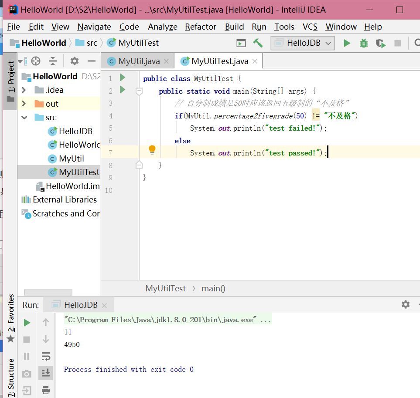
Task: Select the HelloWorld.iml file
Action: [x=68, y=186]
